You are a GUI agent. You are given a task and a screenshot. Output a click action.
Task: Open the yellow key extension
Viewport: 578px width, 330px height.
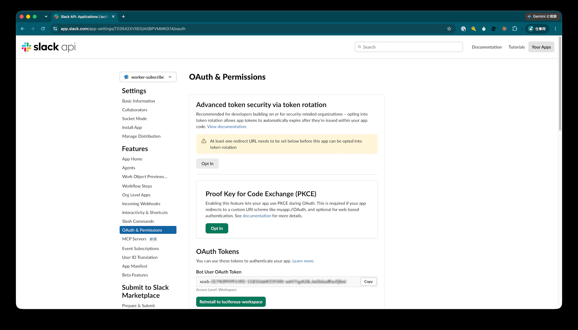[x=473, y=29]
